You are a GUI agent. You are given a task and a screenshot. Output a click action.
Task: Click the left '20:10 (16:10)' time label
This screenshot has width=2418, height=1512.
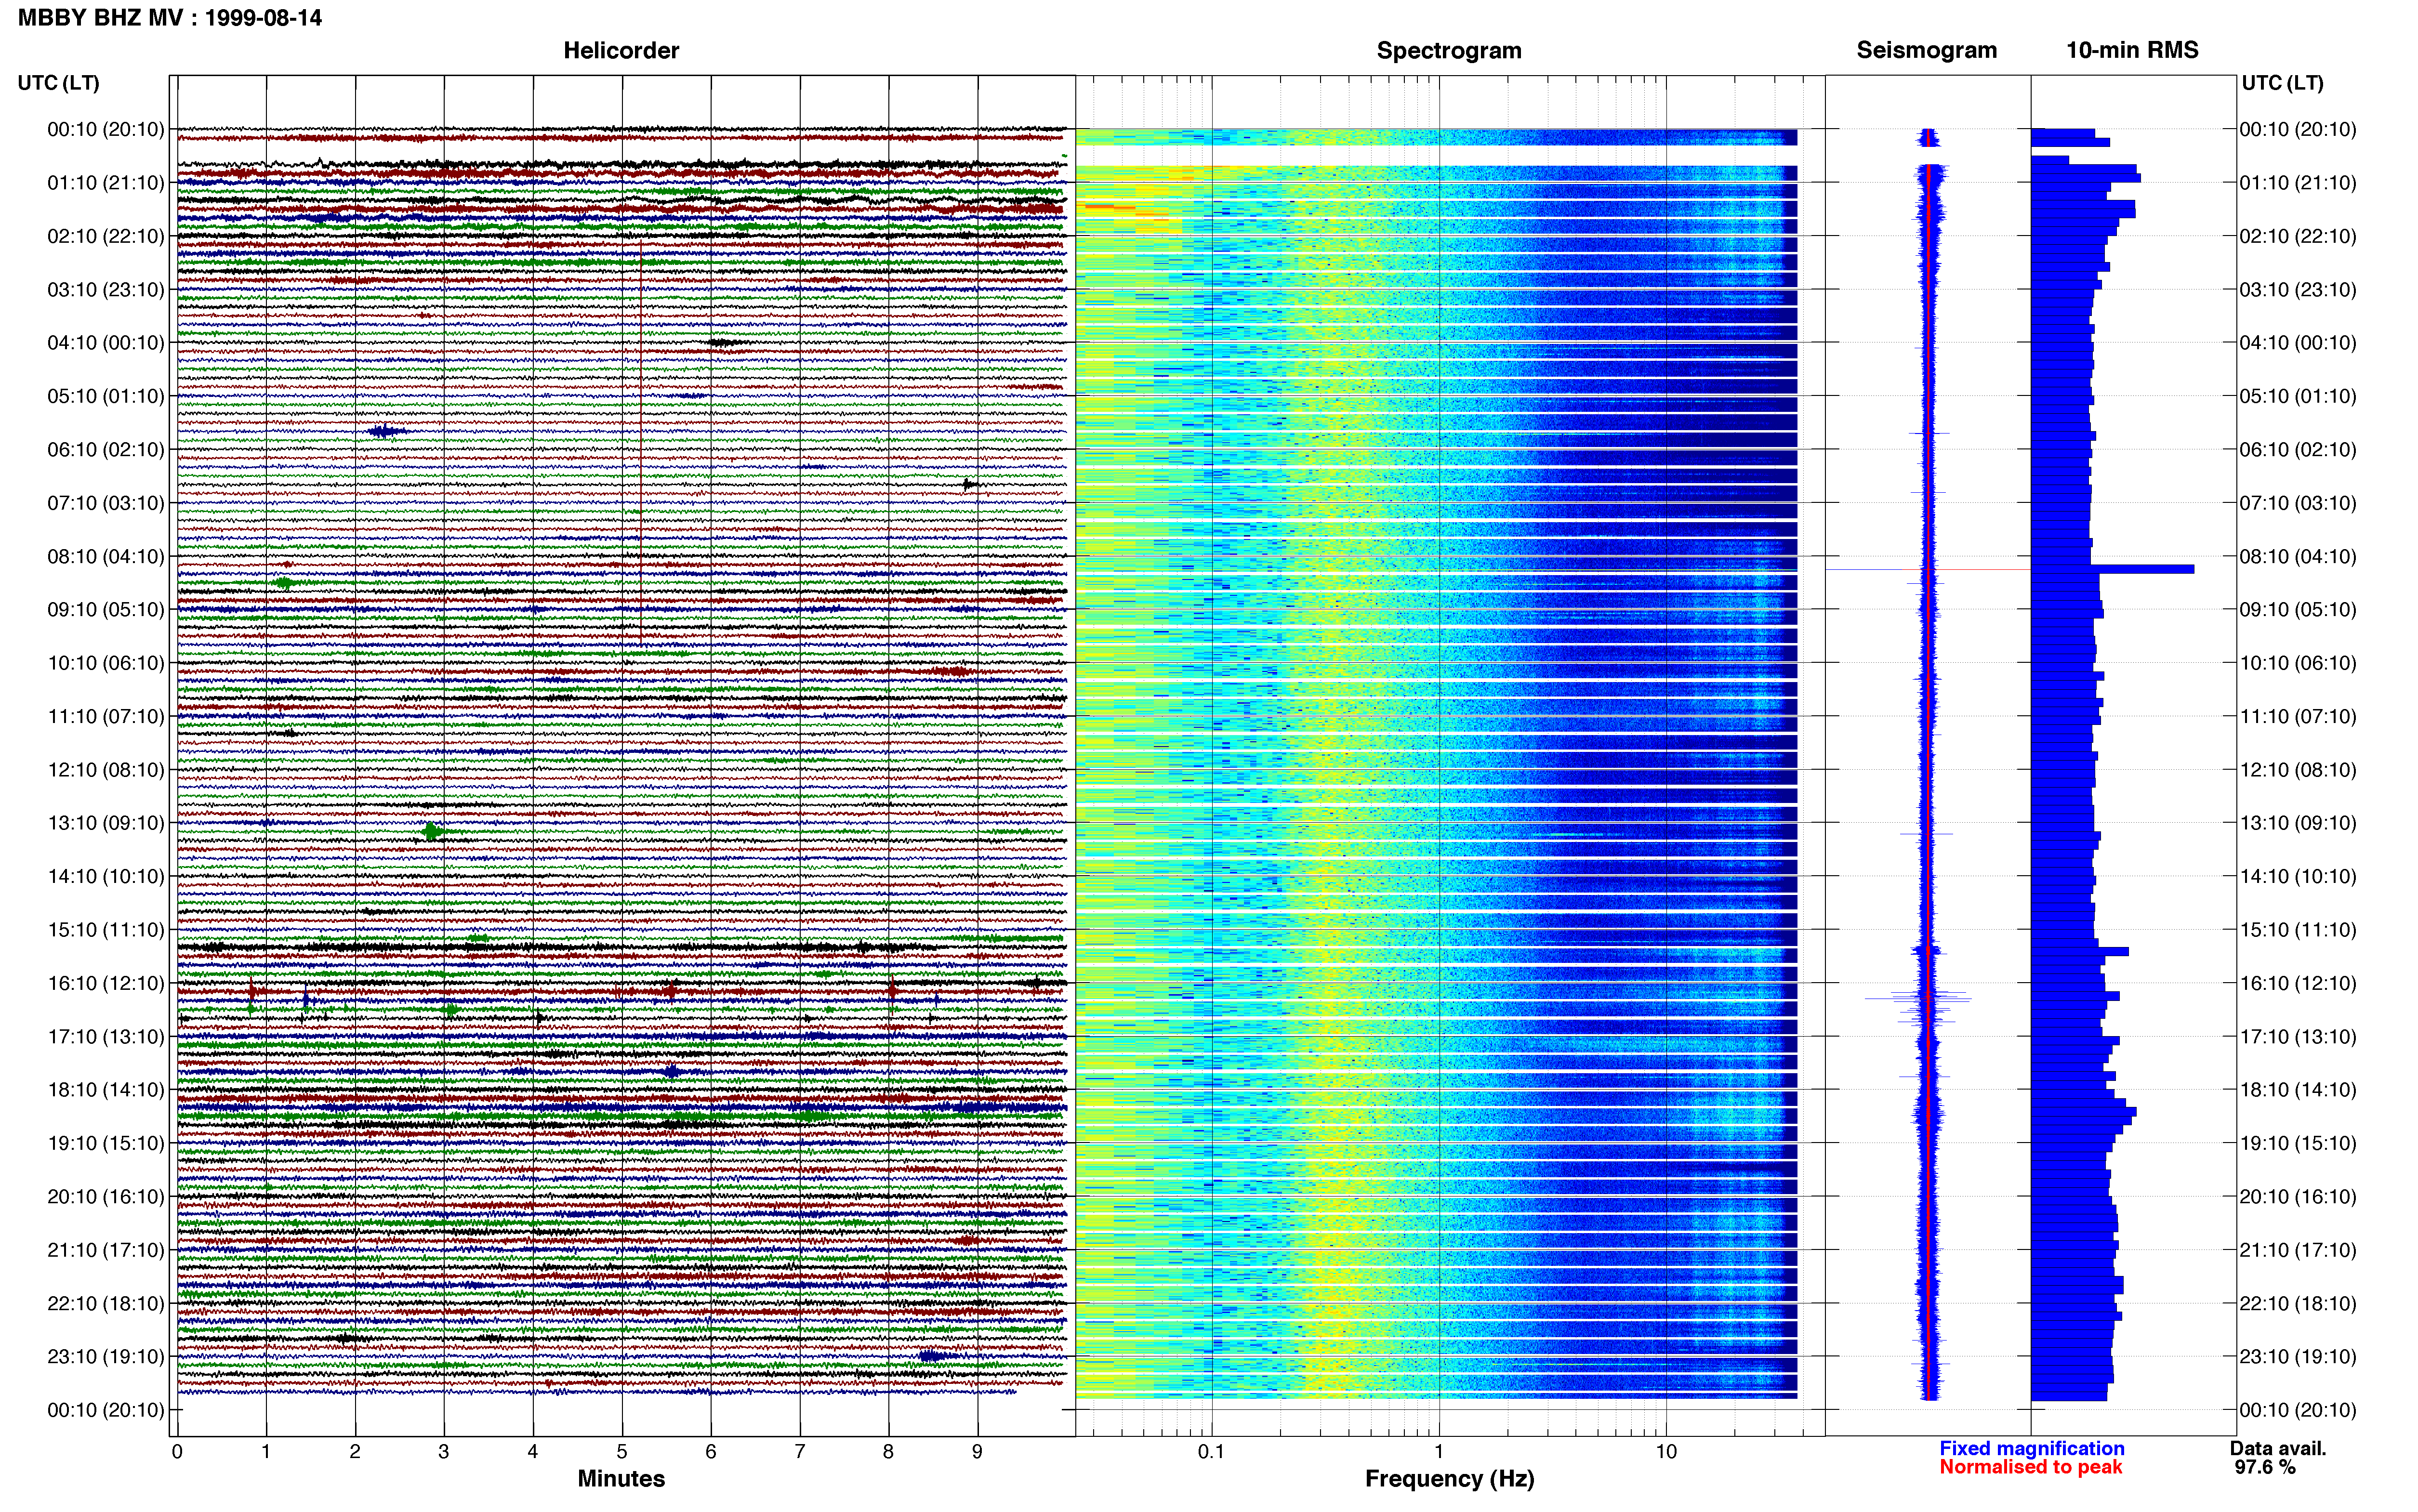[106, 1197]
